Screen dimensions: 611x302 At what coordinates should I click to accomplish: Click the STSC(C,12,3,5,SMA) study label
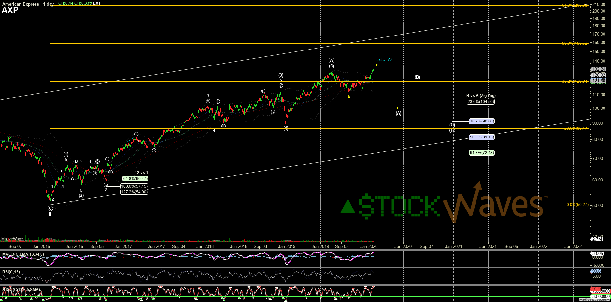click(21, 290)
